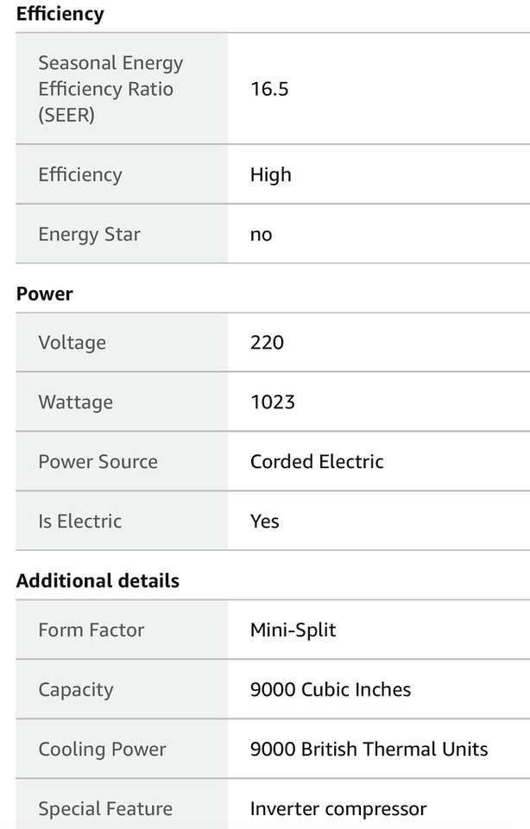Select the wattage value 1023
This screenshot has width=530, height=829.
click(x=273, y=402)
